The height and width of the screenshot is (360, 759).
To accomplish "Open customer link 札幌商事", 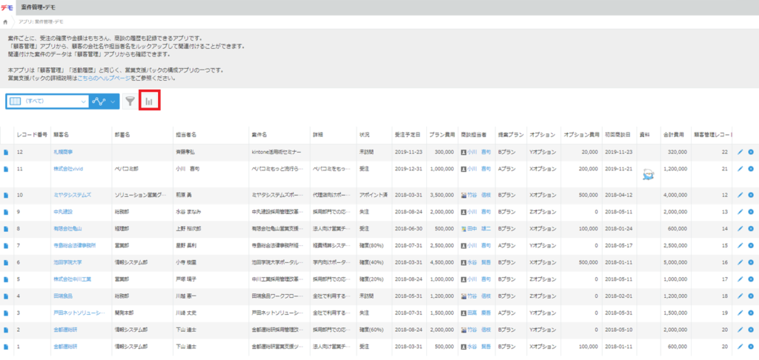I will point(64,152).
